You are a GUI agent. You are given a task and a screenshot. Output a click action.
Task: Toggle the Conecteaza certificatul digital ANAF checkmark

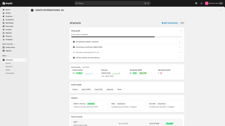[74, 47]
